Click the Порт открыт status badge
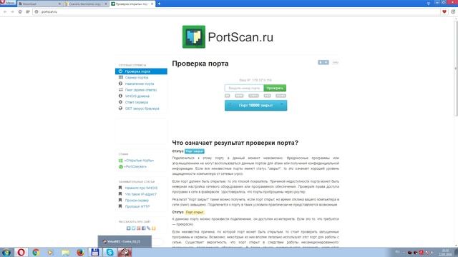Screen dimensions: 458x257 point(195,212)
